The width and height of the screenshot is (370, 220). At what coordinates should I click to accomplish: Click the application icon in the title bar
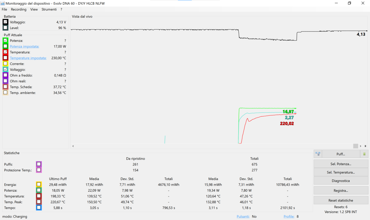pos(2,3)
